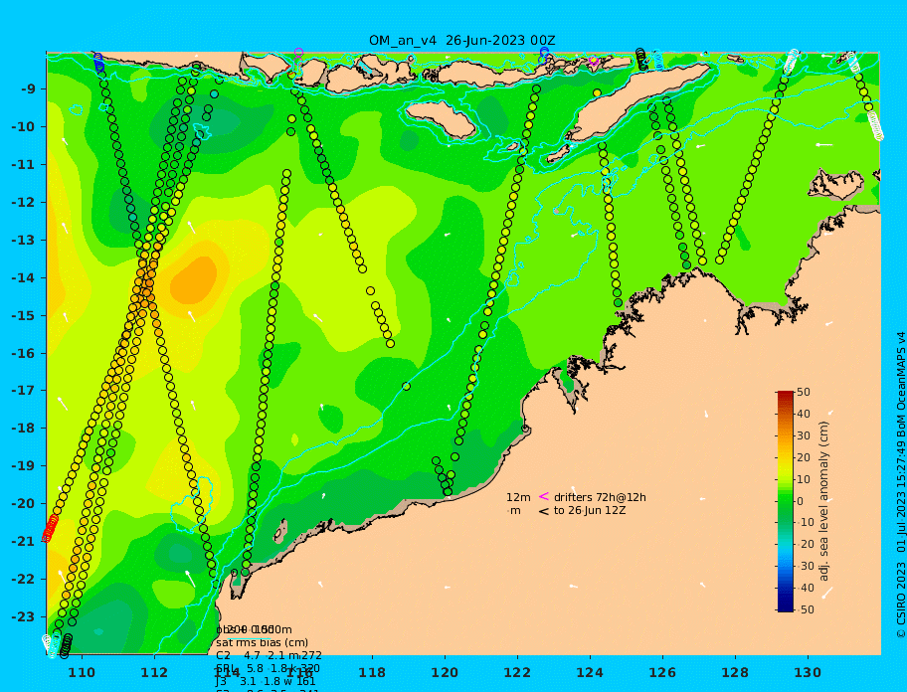Screen dimensions: 907x692
Task: Click the 130 longitude axis label
Action: 808,672
